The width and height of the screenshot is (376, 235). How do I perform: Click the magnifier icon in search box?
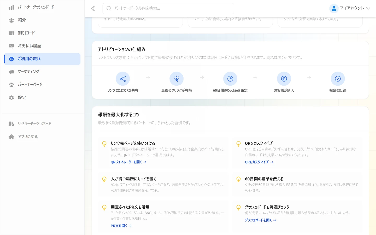(109, 8)
